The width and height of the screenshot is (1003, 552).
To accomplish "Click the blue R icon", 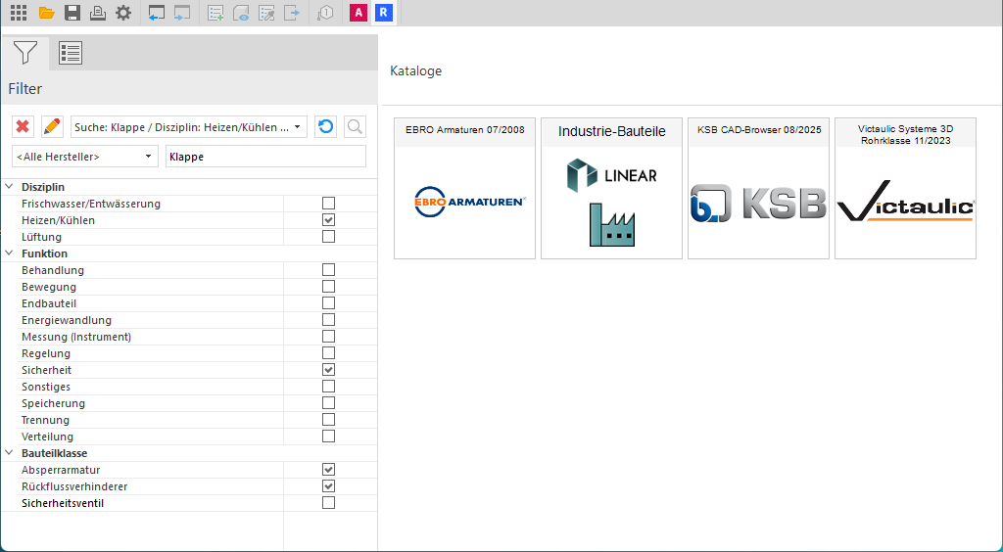I will pyautogui.click(x=383, y=13).
